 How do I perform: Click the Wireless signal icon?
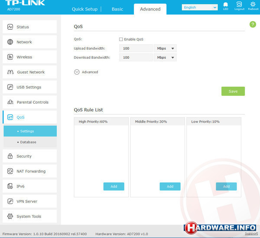10,57
